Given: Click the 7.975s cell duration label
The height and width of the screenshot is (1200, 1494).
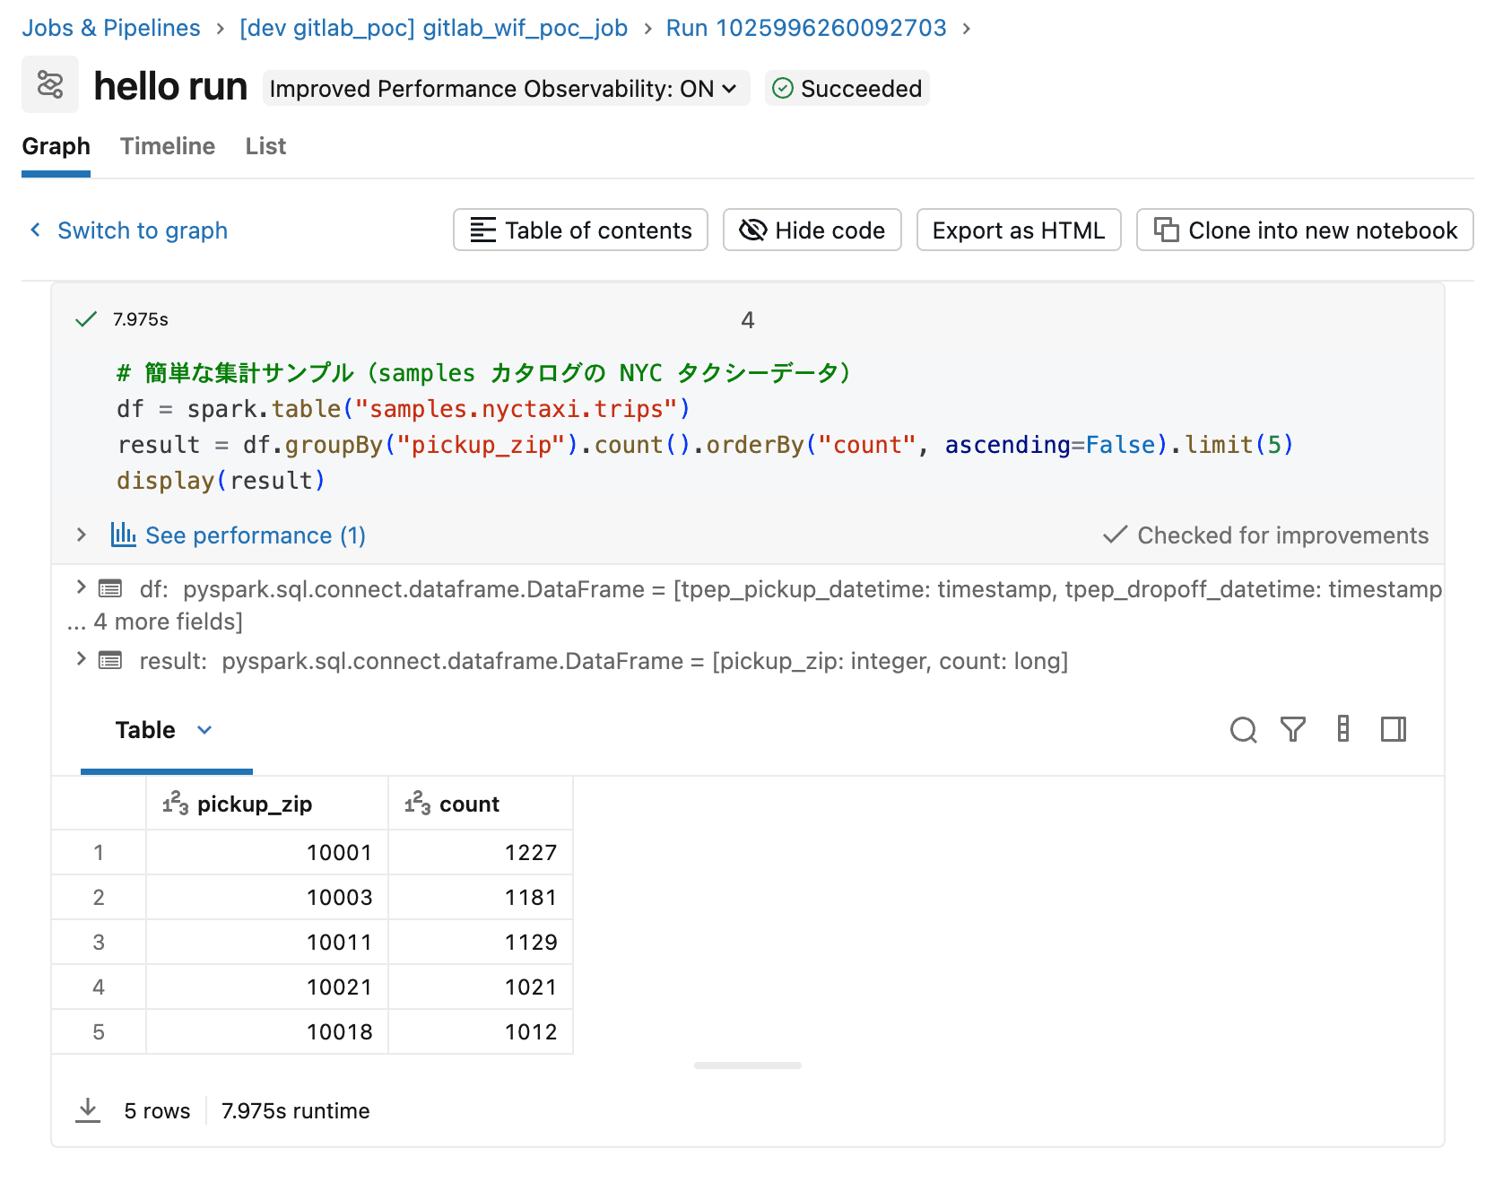Looking at the screenshot, I should (141, 319).
